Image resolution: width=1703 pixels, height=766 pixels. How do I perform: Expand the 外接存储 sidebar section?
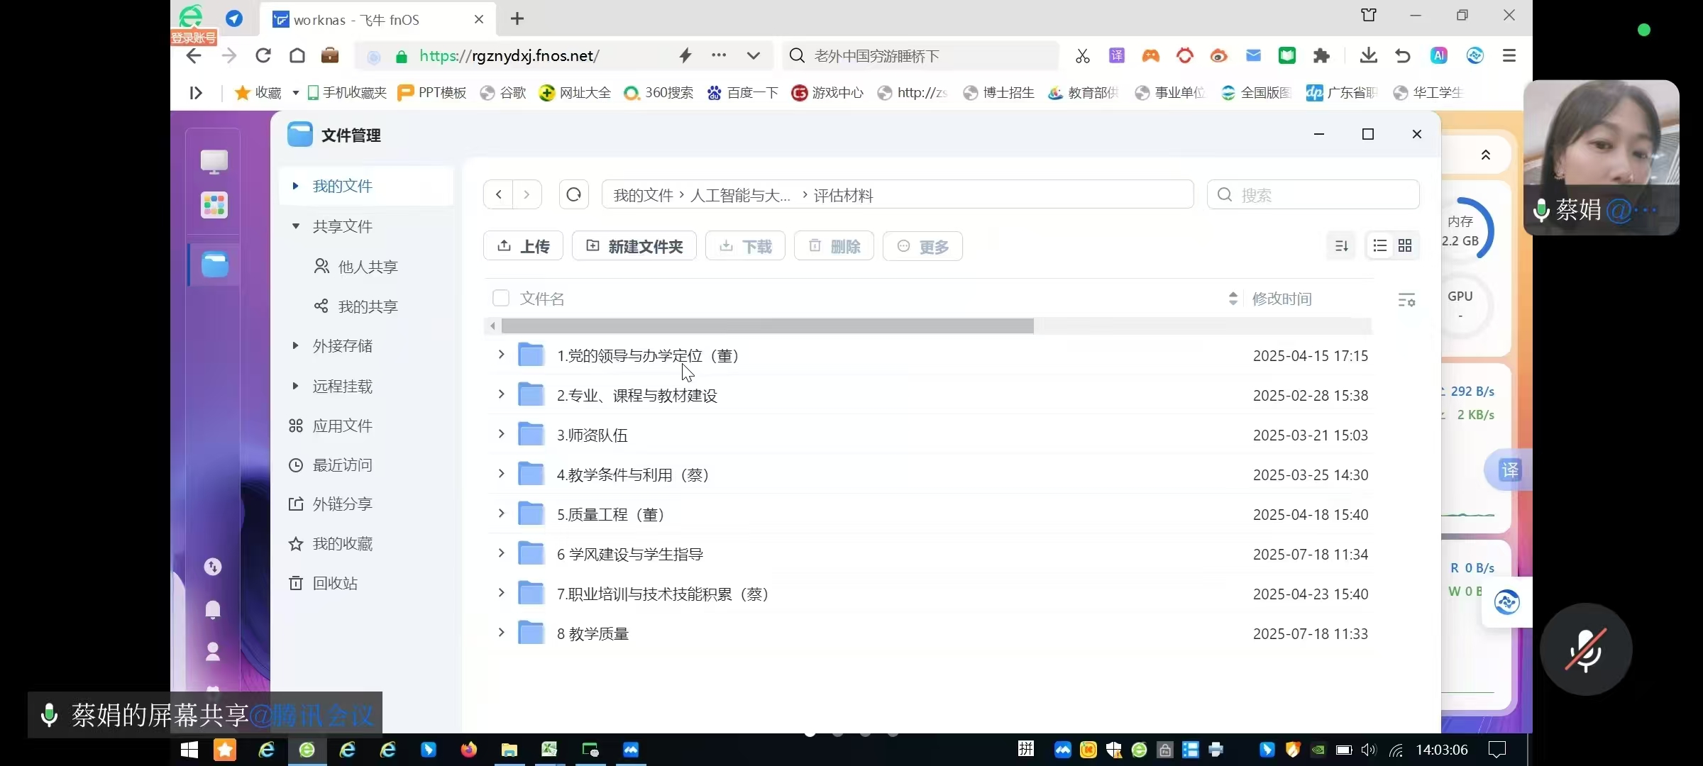tap(296, 345)
